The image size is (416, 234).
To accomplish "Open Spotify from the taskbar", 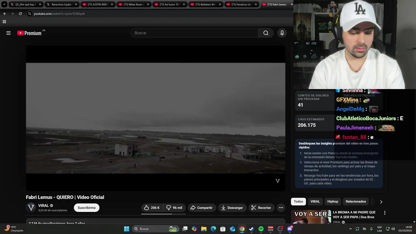I will tap(261, 229).
